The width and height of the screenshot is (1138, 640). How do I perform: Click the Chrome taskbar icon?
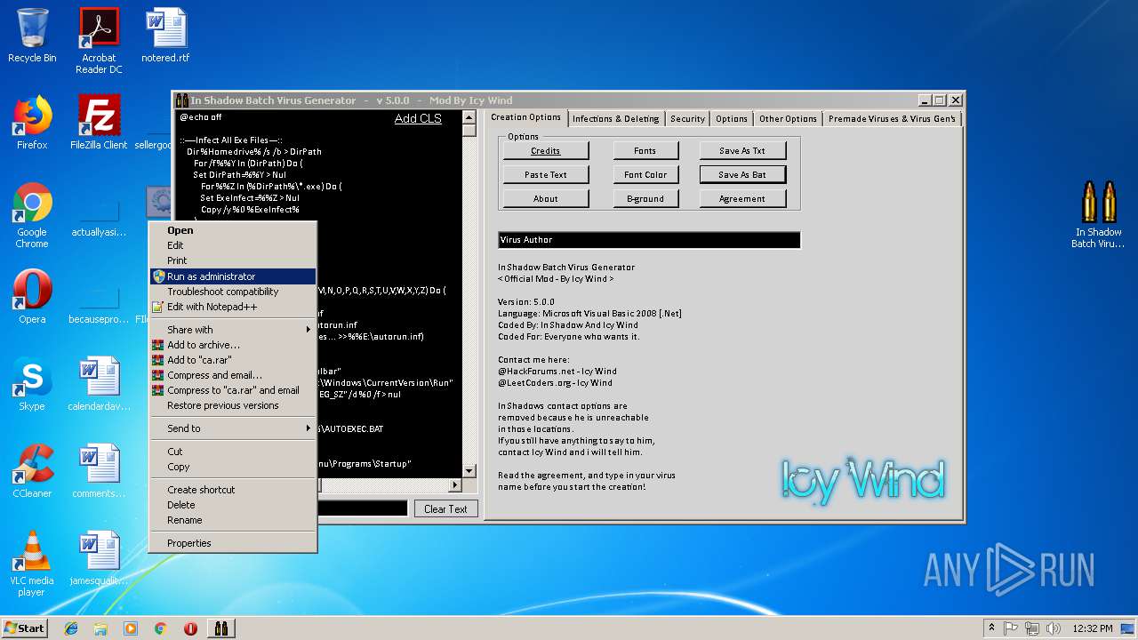160,628
